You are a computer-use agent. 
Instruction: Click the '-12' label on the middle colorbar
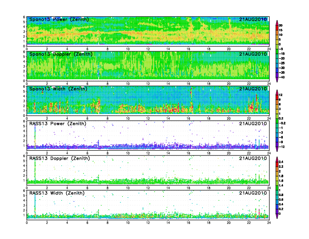pyautogui.click(x=282, y=147)
